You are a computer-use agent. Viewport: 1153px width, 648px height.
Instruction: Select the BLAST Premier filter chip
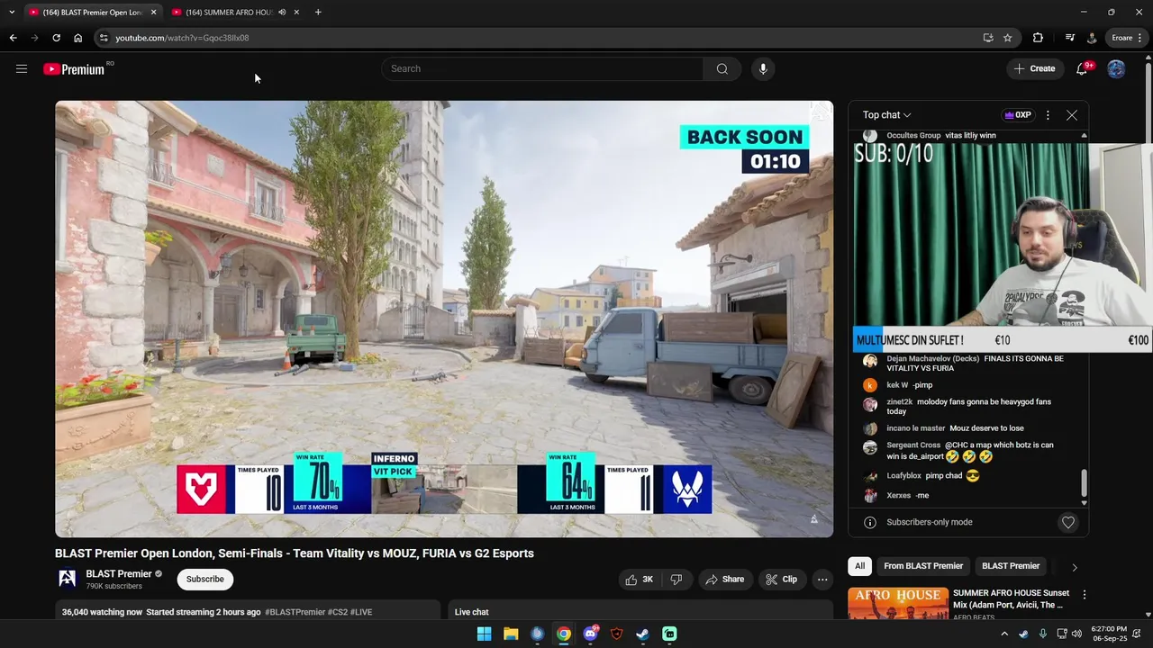click(1011, 566)
